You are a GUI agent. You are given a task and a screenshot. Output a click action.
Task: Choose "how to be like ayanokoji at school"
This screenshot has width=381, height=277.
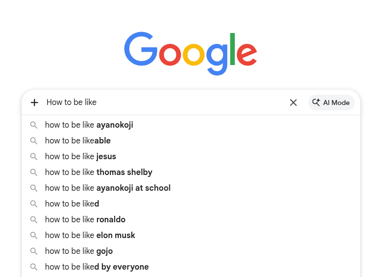click(x=190, y=188)
